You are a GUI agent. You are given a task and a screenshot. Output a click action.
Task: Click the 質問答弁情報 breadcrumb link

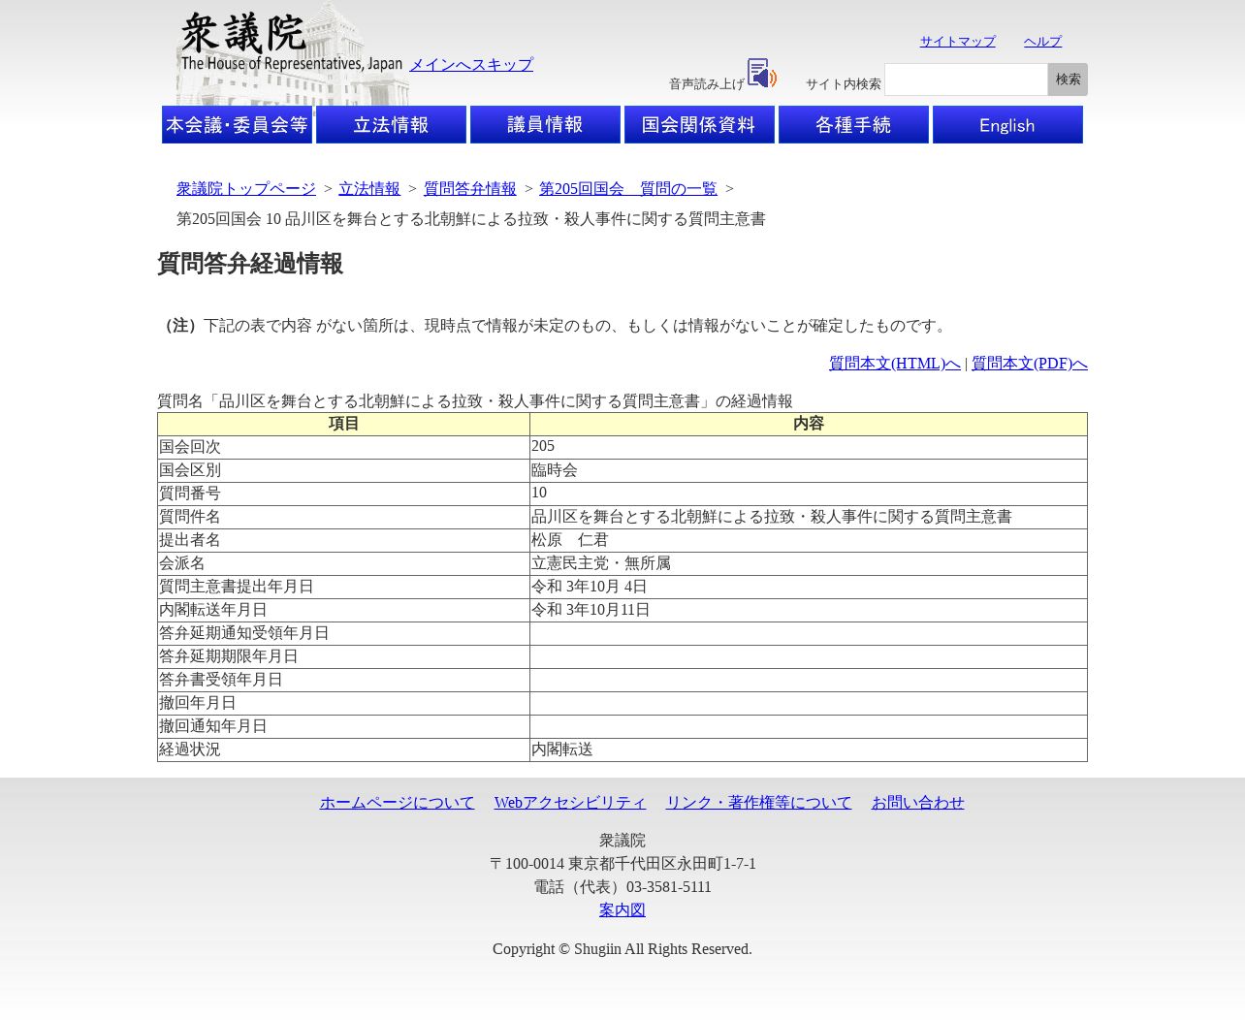[x=470, y=188]
